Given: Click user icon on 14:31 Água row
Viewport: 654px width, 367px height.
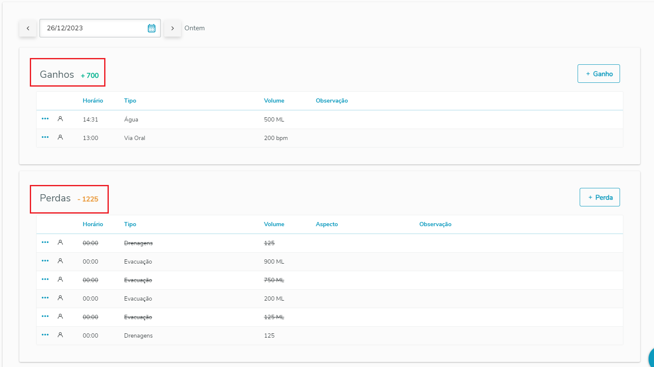Looking at the screenshot, I should point(60,119).
